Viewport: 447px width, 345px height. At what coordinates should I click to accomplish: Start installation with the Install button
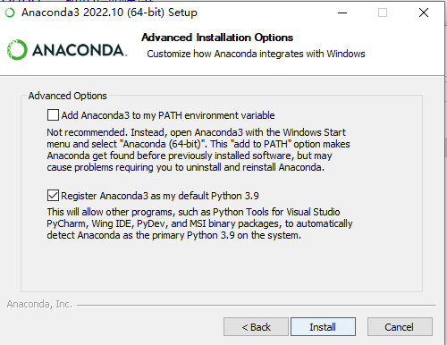coord(323,327)
